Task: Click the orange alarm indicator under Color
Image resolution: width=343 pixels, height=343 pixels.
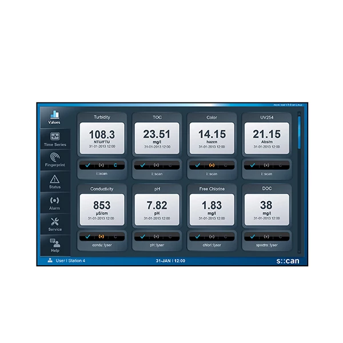Action: click(x=212, y=165)
